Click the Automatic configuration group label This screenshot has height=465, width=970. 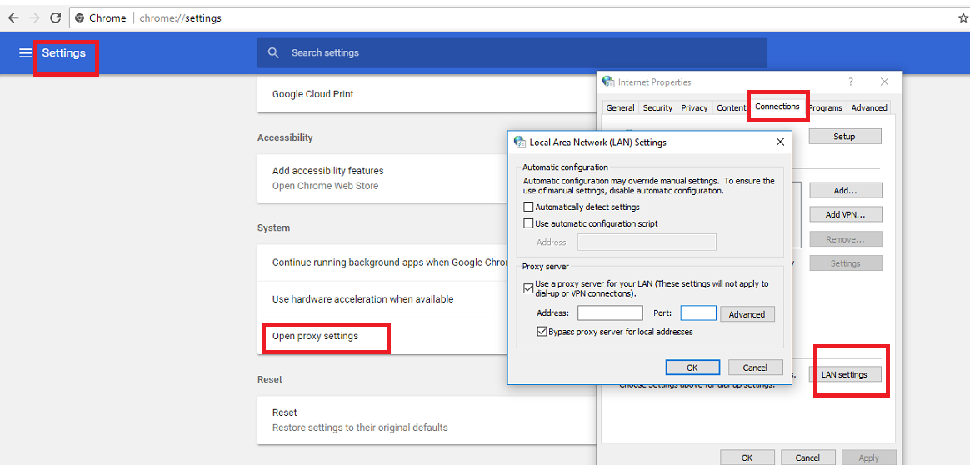(x=566, y=167)
